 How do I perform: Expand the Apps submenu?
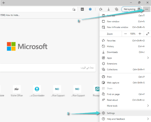125,58
